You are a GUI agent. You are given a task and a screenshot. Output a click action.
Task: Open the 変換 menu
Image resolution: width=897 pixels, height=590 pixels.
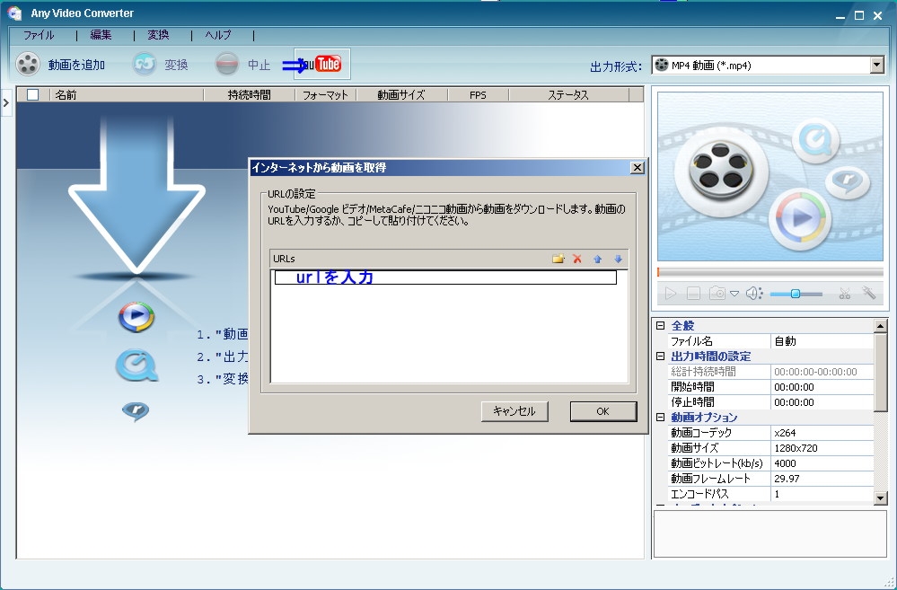[158, 35]
